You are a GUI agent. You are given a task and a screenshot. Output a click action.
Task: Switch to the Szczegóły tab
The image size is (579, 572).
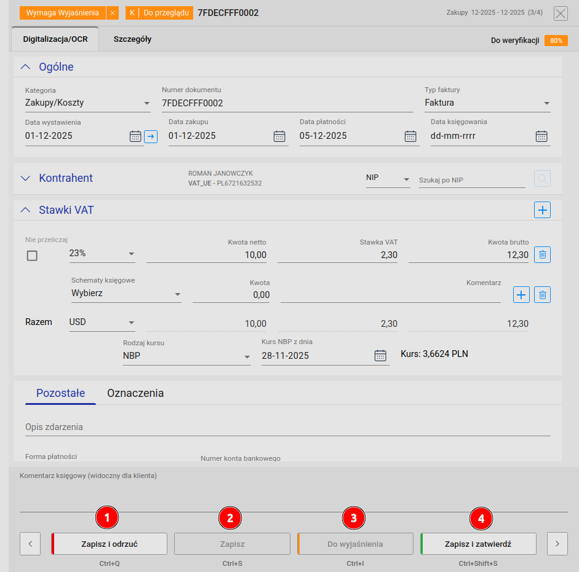point(132,39)
